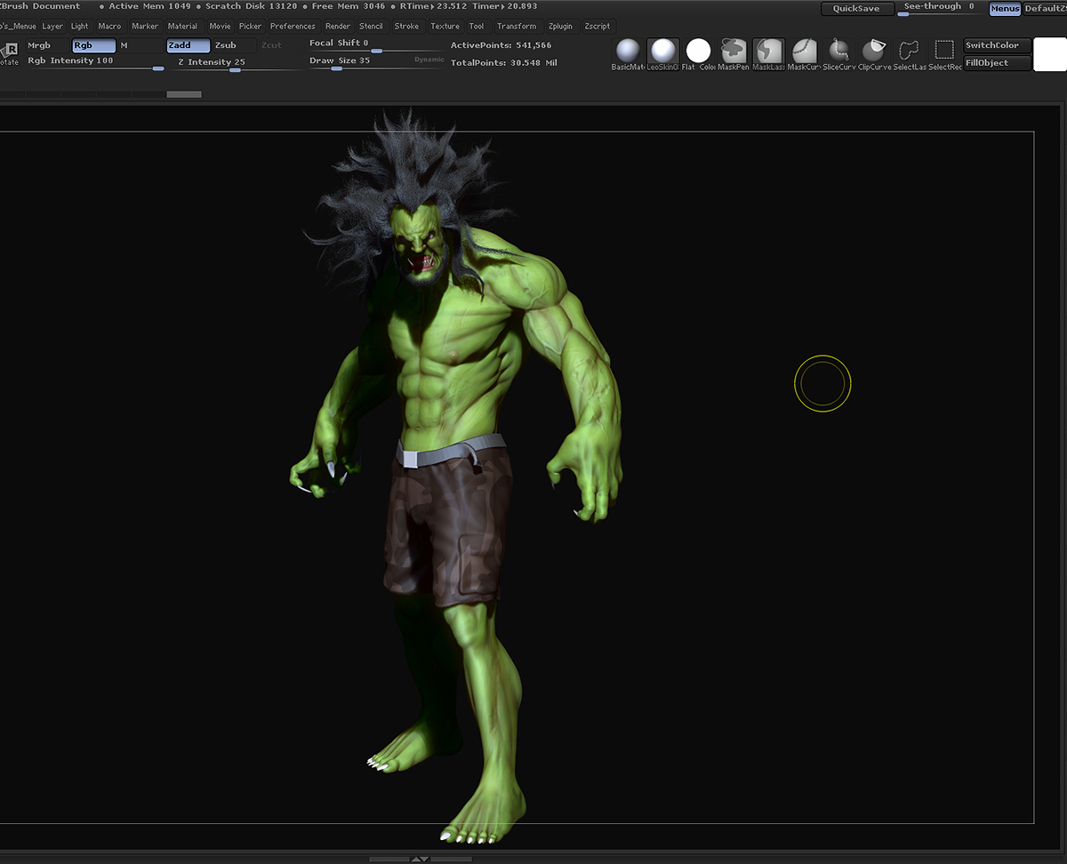Open the Picker menu
1067x864 pixels.
point(250,27)
